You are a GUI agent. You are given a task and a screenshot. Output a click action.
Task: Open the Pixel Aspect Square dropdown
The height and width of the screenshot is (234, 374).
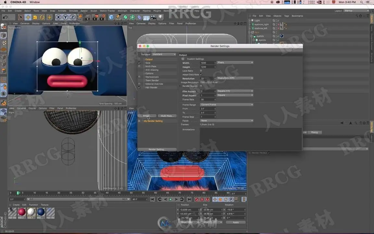click(x=235, y=95)
